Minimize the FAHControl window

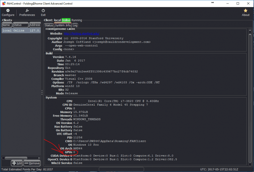(x=228, y=3)
